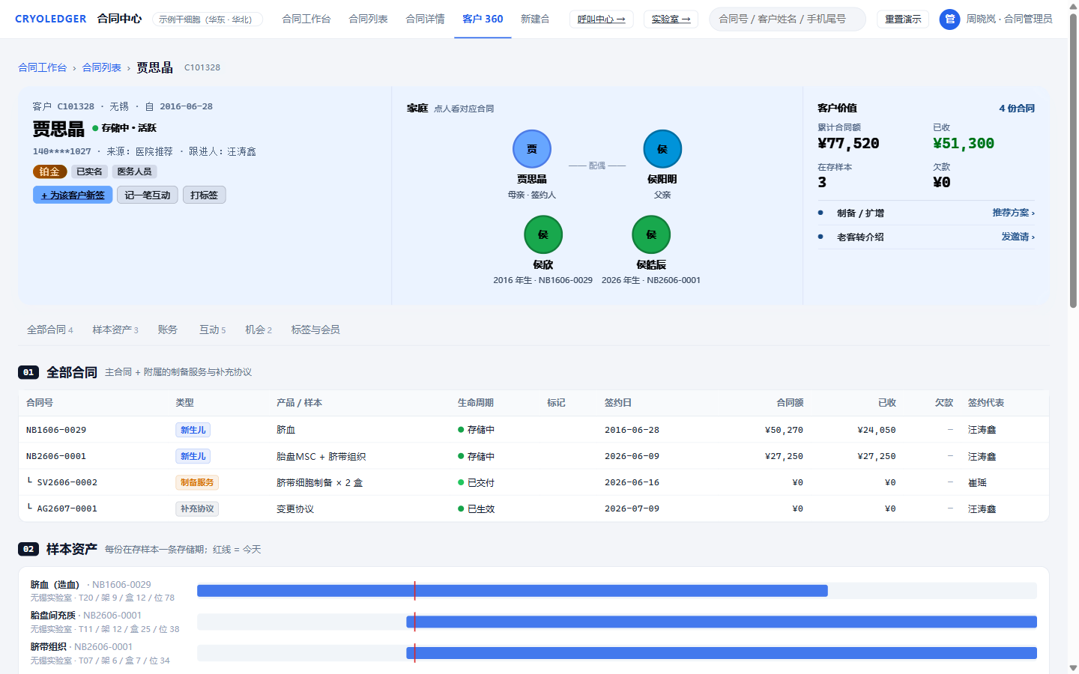This screenshot has height=674, width=1079.
Task: Switch to 机会 2 section tab
Action: point(259,330)
